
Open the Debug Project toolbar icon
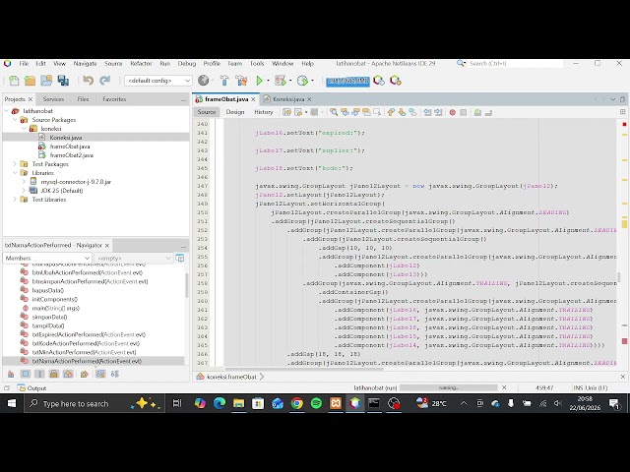coord(280,81)
